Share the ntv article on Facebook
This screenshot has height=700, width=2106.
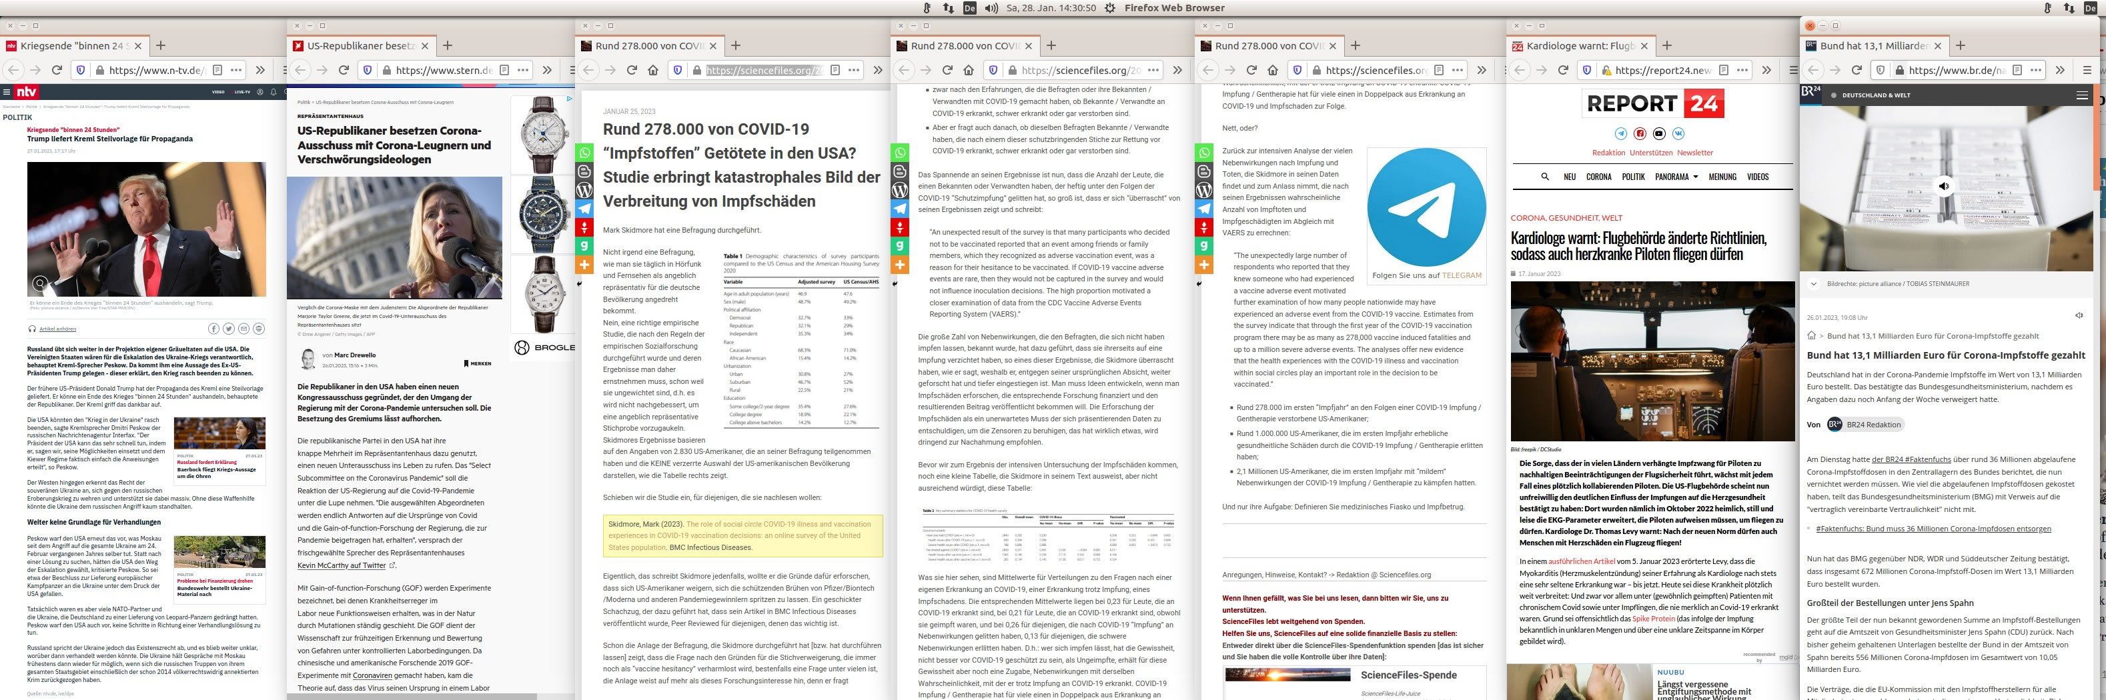pos(213,329)
